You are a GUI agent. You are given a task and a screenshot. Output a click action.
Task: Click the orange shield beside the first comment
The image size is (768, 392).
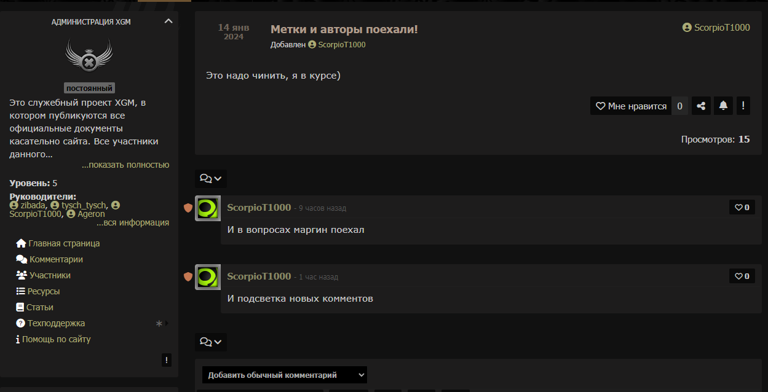[x=188, y=208]
